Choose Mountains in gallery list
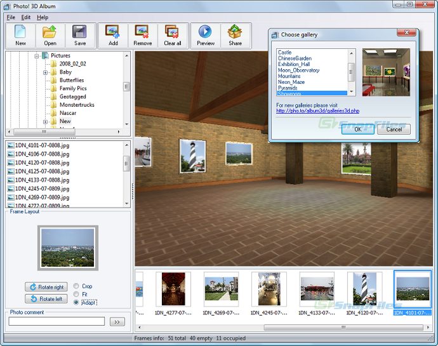The image size is (438, 346). click(289, 76)
